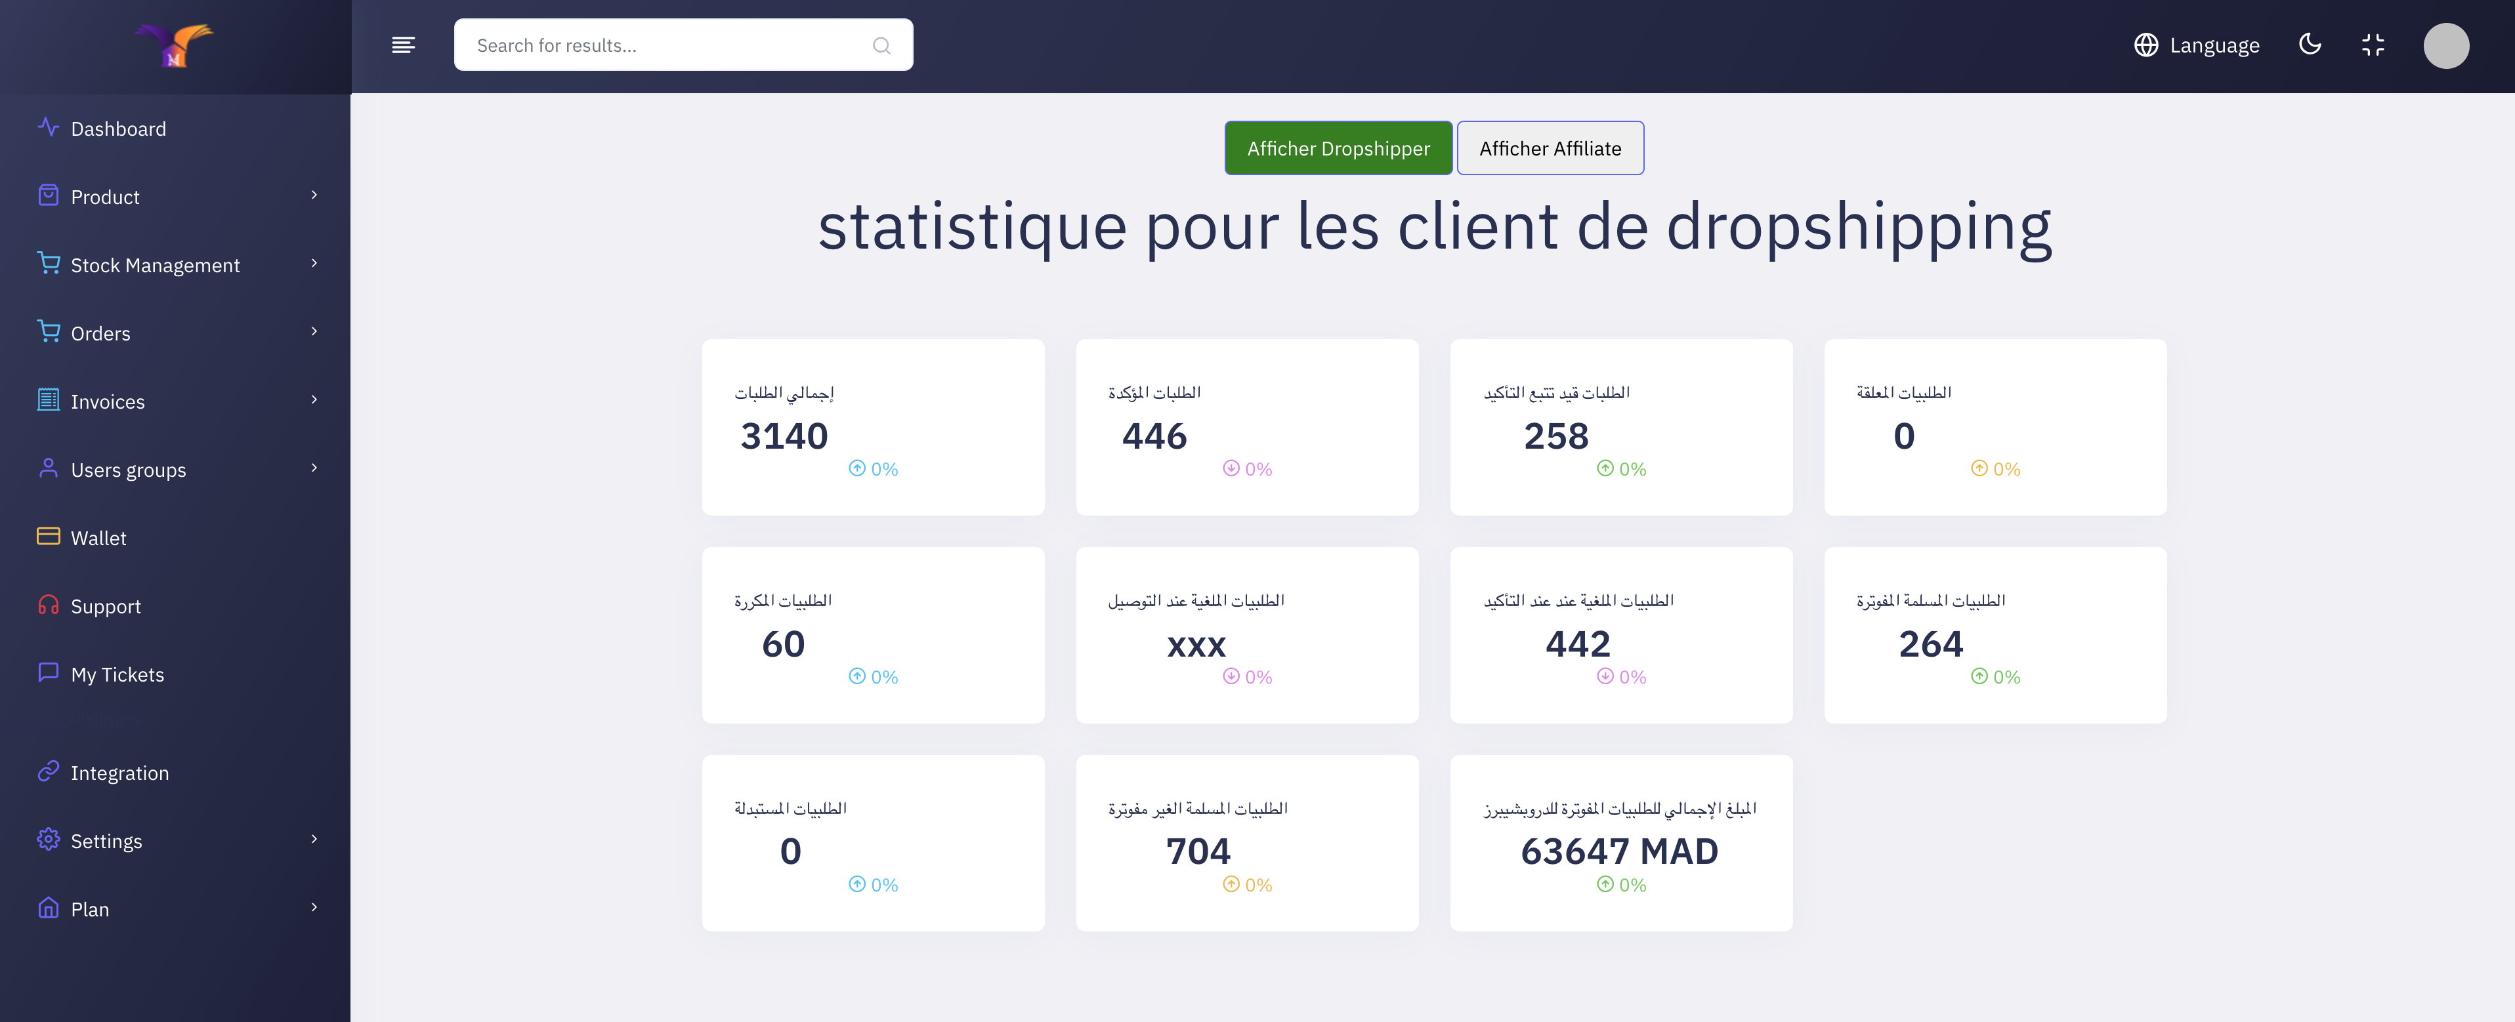2515x1022 pixels.
Task: Click the My Tickets chat icon
Action: (x=48, y=674)
